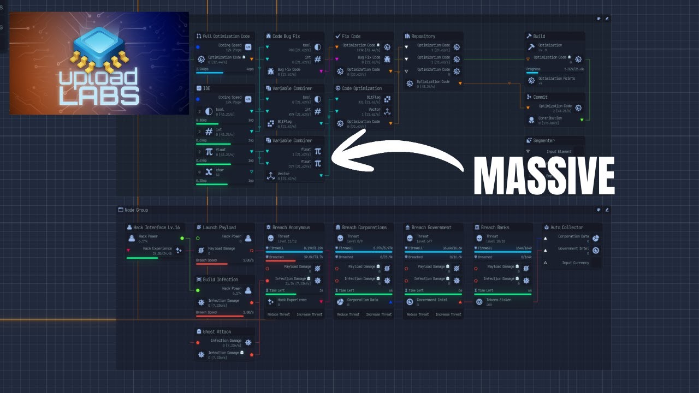
Task: Click Reduce Threat under Breach Anonymous
Action: (278, 314)
